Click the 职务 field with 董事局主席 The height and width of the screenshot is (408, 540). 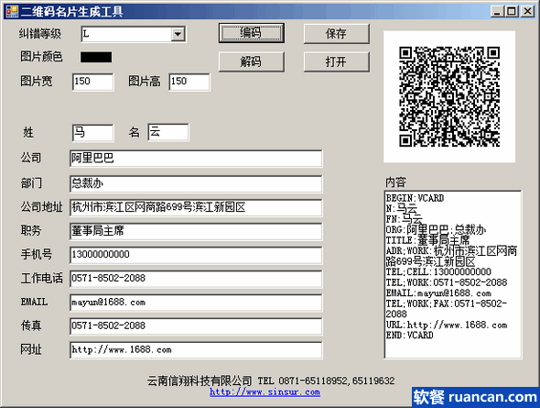click(x=196, y=231)
